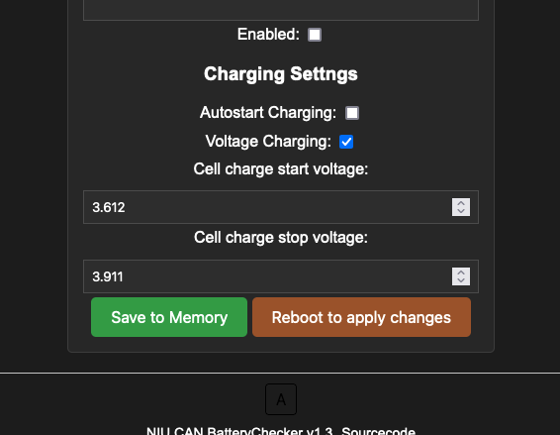This screenshot has width=560, height=435.
Task: Focus the start voltage field showing 3.612
Action: (281, 207)
